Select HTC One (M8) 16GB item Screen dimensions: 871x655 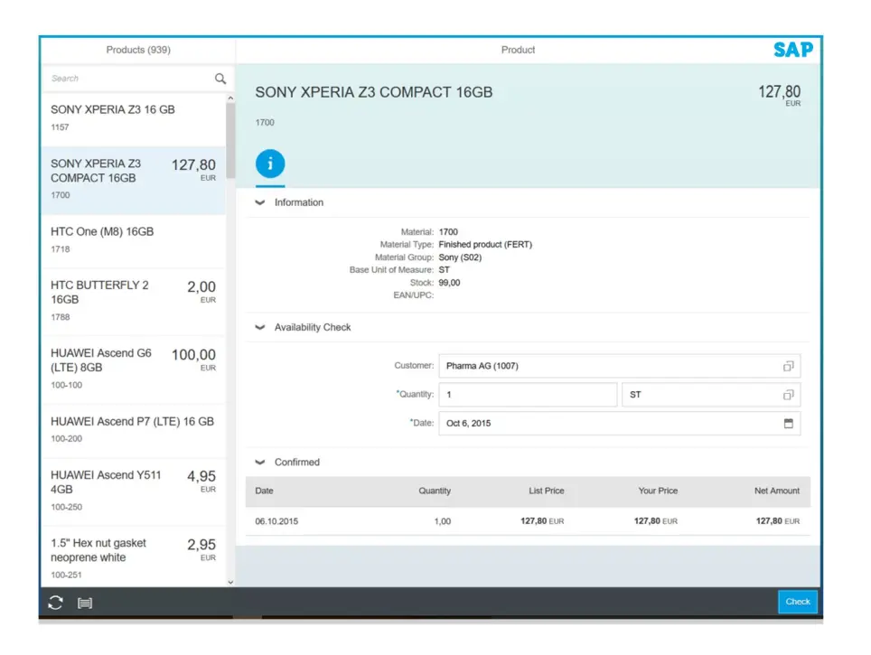coord(134,241)
